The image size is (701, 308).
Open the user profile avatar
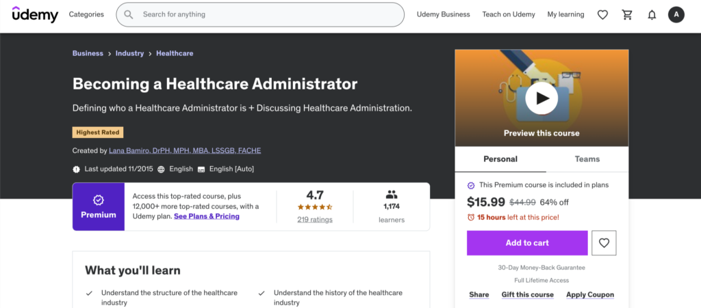point(676,14)
